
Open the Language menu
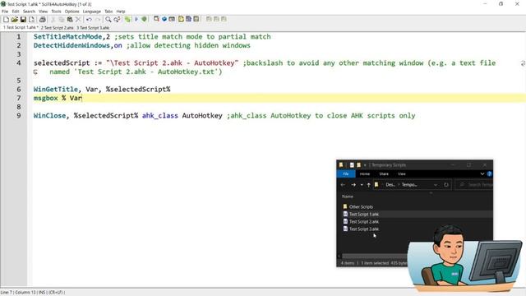[x=91, y=12]
